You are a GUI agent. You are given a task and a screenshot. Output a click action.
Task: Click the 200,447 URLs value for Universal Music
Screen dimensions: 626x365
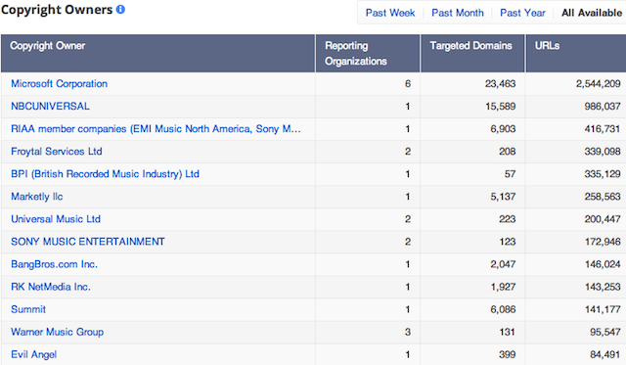(x=603, y=219)
